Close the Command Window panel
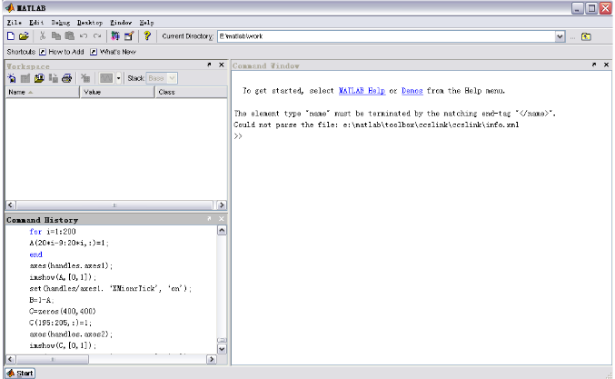This screenshot has height=379, width=615. [x=606, y=65]
